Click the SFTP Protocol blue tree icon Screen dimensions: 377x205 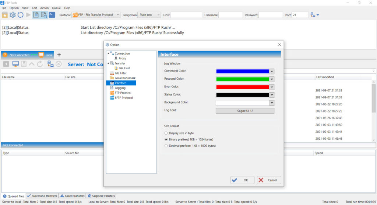tap(112, 98)
